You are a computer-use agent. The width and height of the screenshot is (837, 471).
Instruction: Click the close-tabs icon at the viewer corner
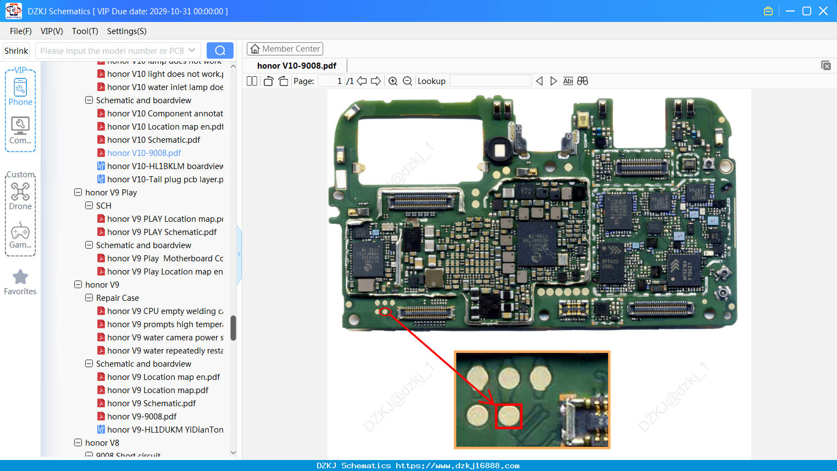(x=826, y=65)
